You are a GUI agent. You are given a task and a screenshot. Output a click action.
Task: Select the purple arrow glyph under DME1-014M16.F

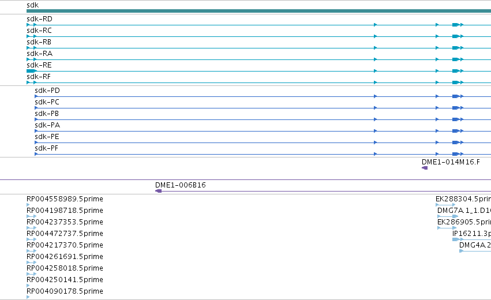pyautogui.click(x=425, y=168)
